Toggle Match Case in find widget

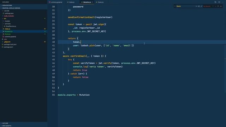(196, 6)
